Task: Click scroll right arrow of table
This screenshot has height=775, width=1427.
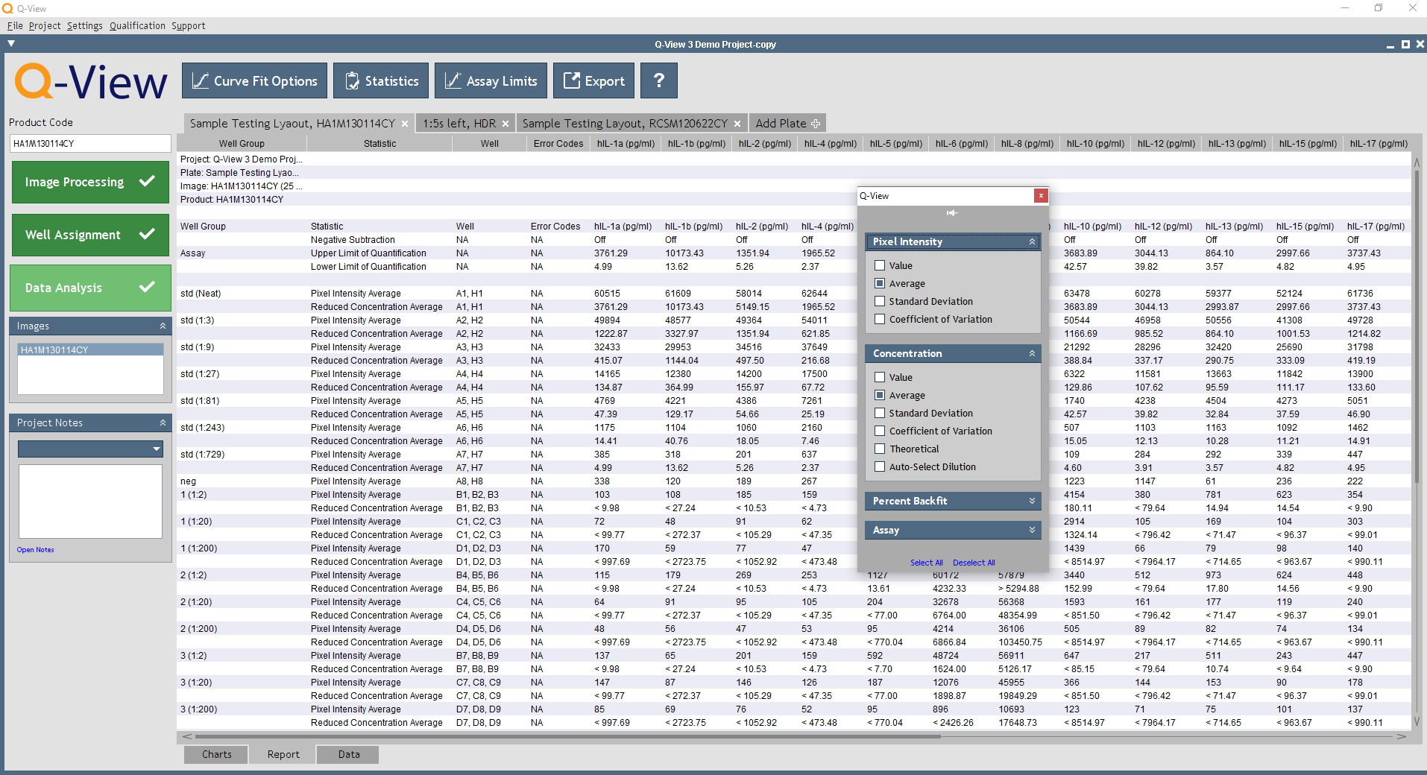Action: [x=1401, y=736]
